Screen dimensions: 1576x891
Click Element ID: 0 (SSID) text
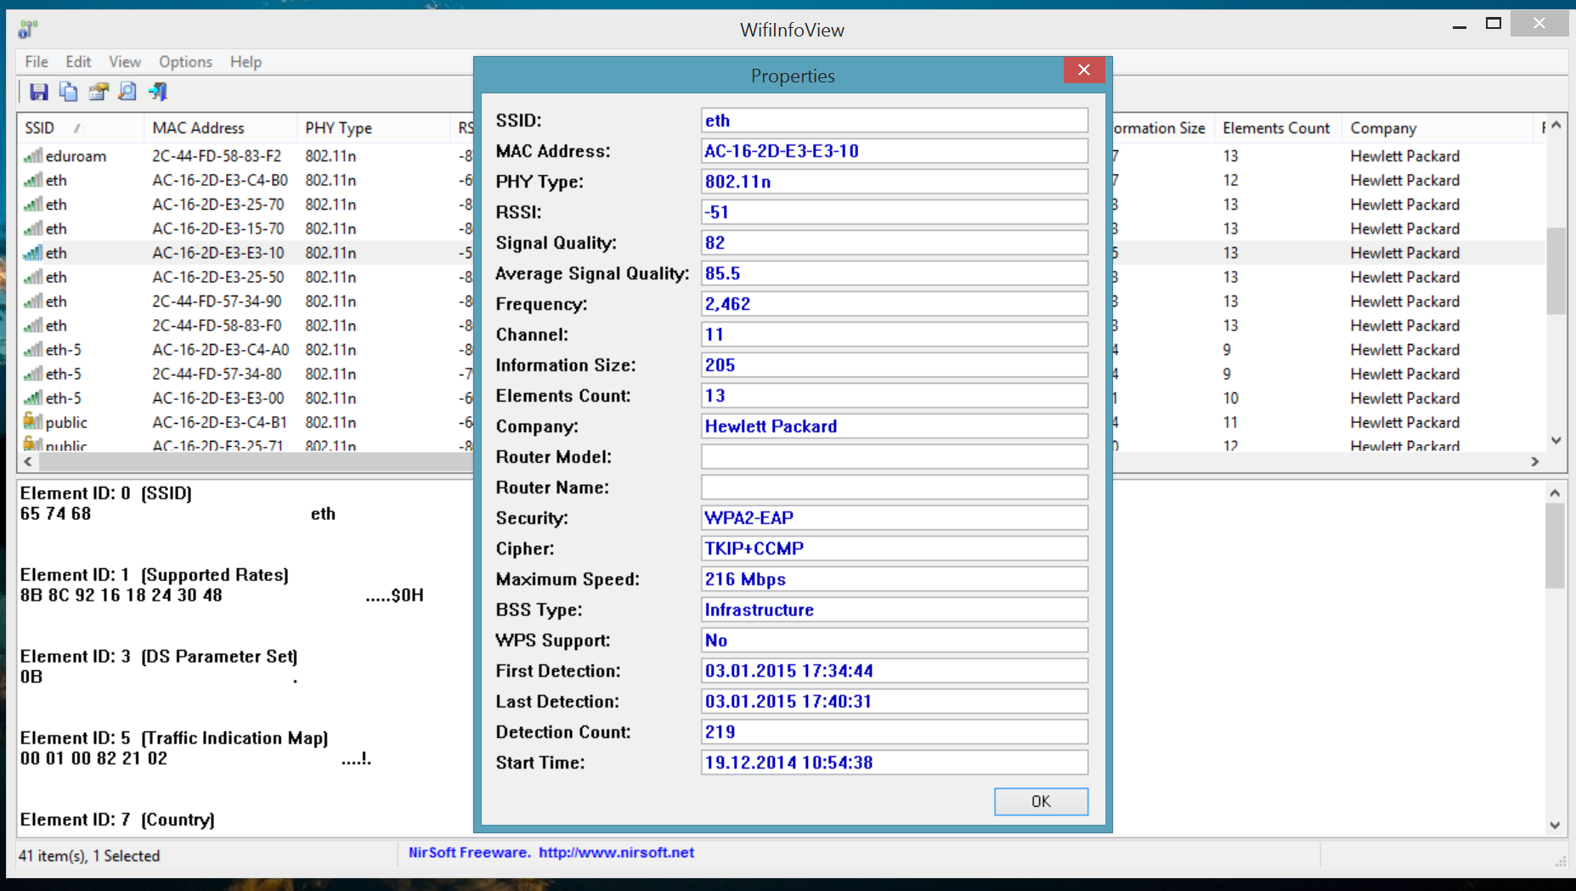click(x=106, y=493)
